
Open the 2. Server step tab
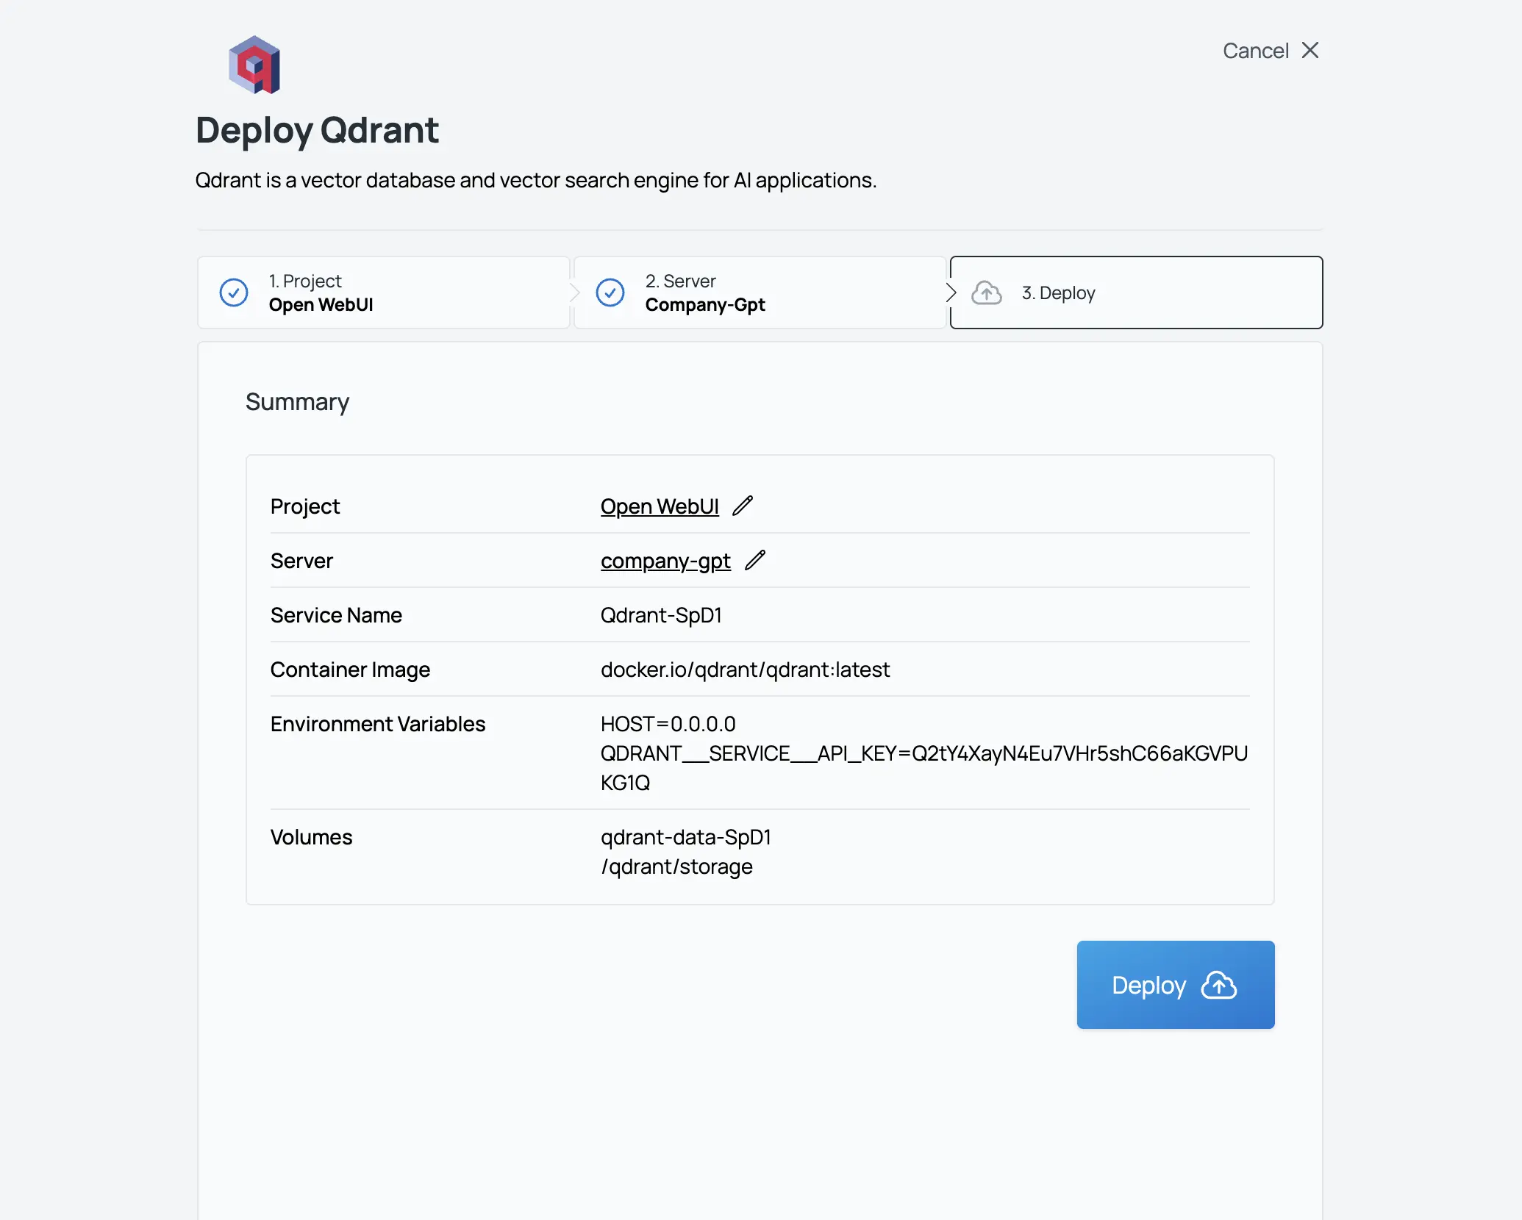click(760, 293)
